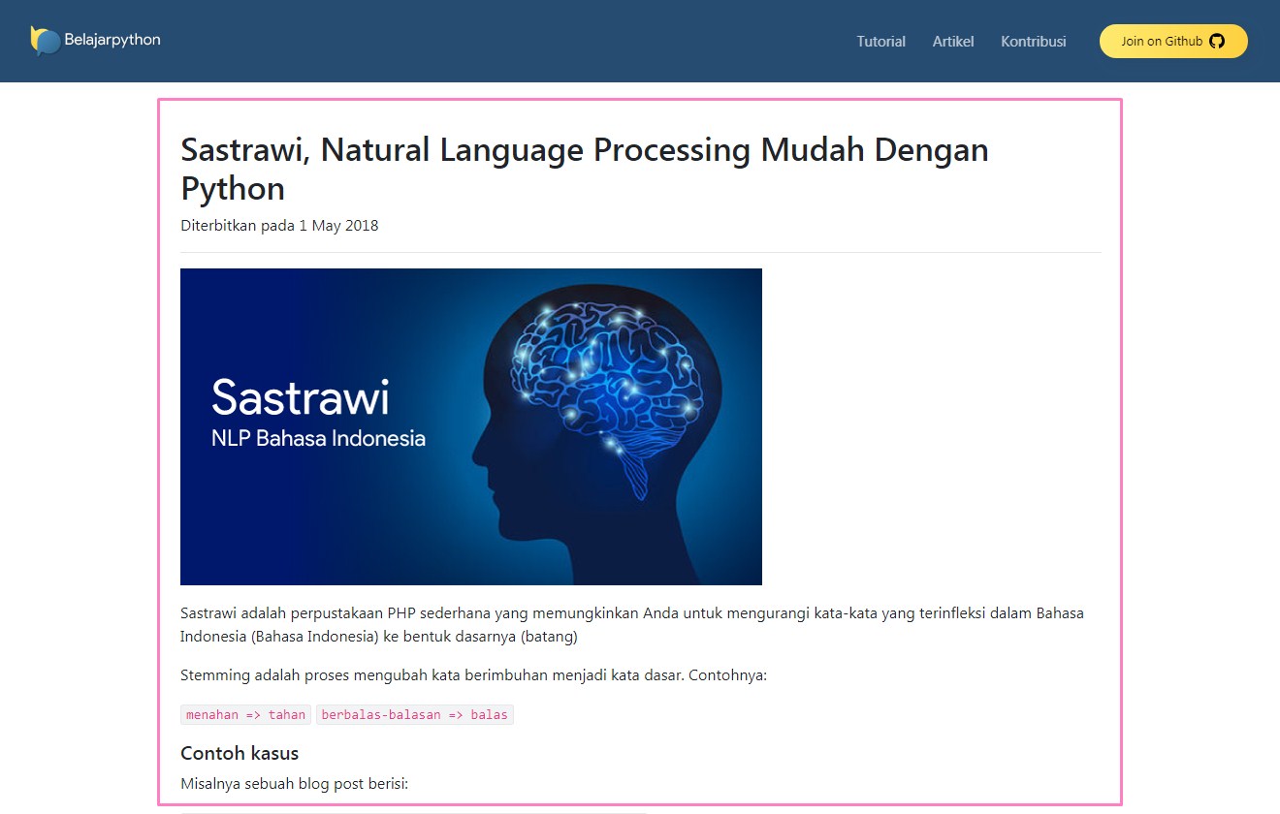Click the GitHub octocat icon

coord(1217,42)
